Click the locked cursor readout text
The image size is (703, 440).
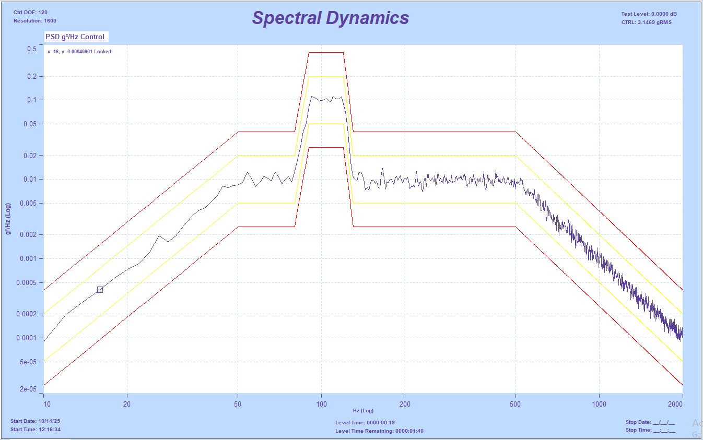click(79, 52)
